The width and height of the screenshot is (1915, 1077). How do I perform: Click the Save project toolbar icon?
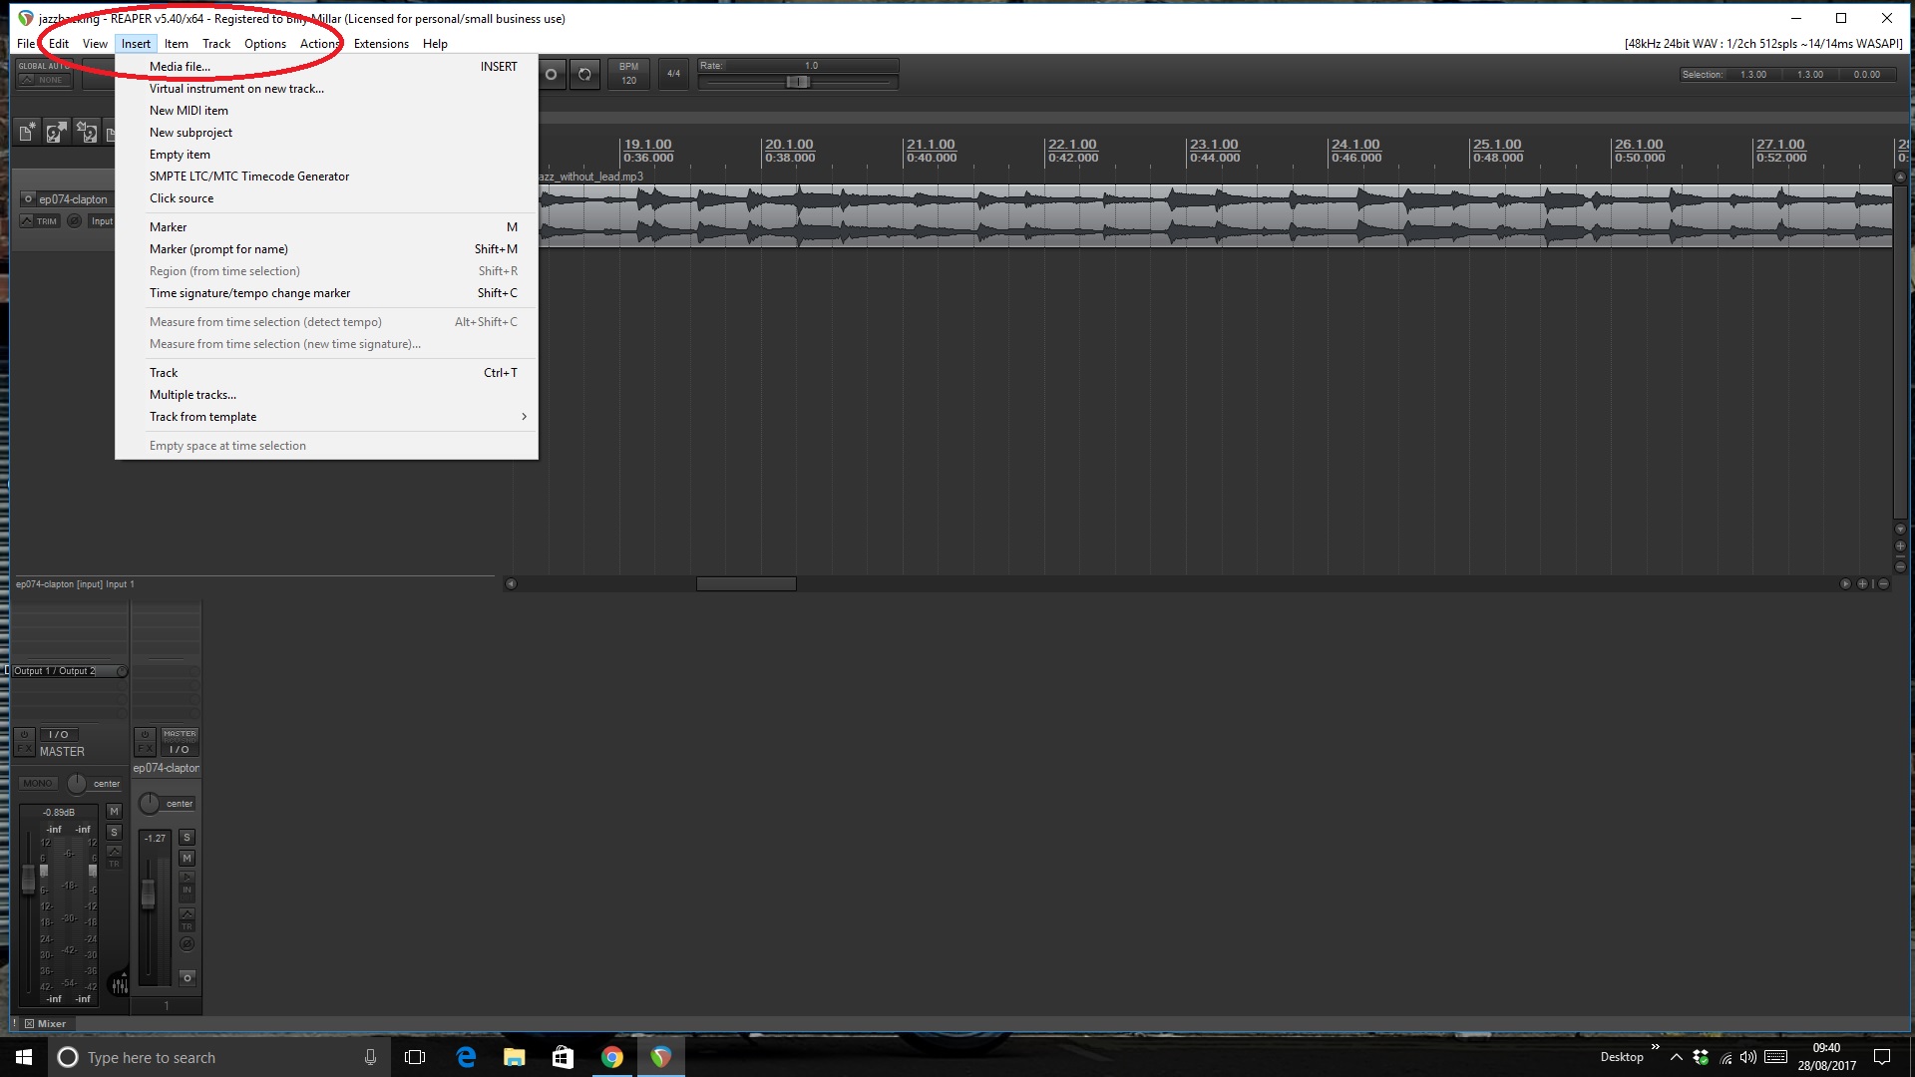tap(88, 132)
